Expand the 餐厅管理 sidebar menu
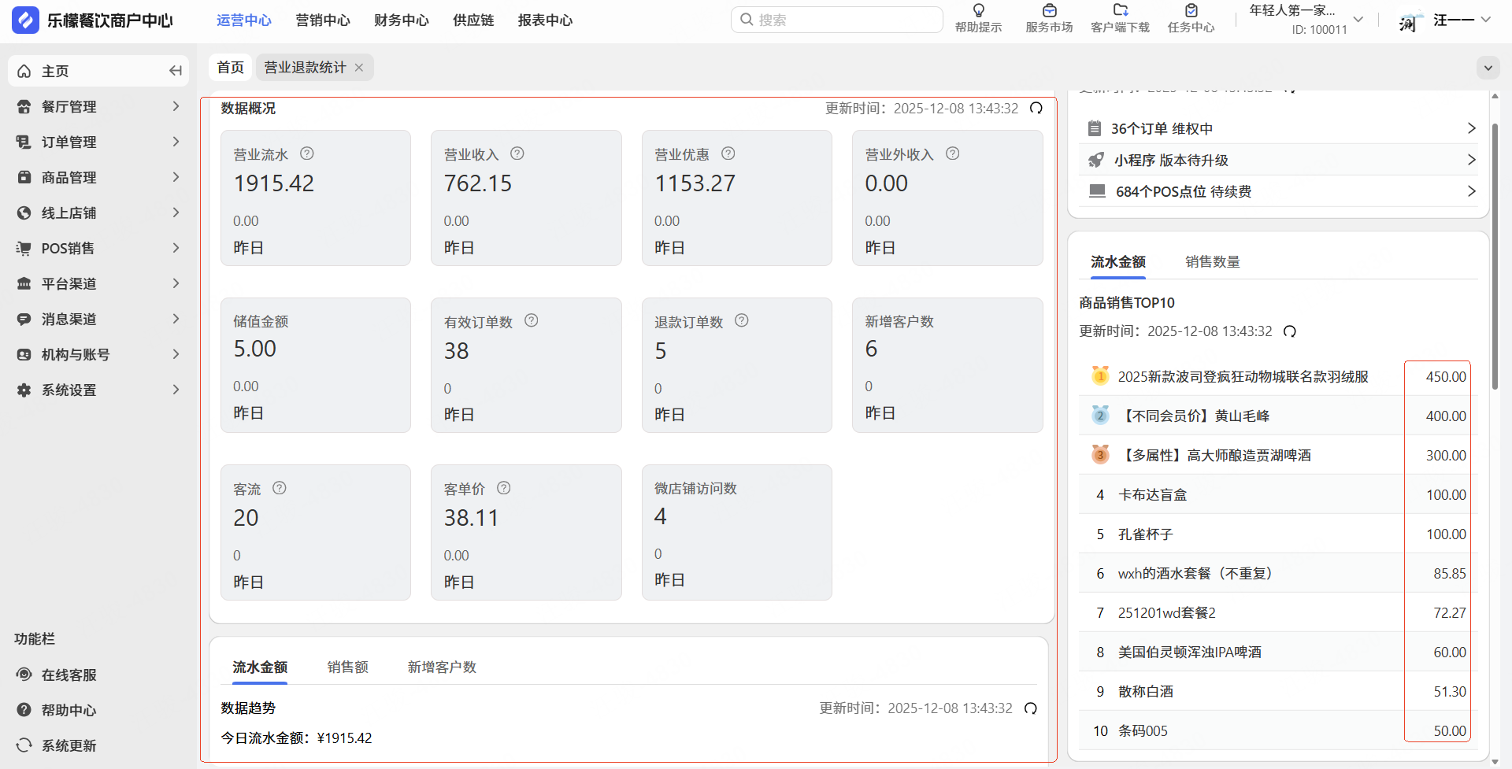Image resolution: width=1512 pixels, height=769 pixels. point(98,106)
